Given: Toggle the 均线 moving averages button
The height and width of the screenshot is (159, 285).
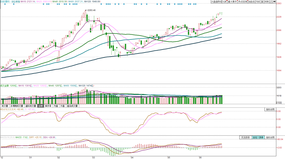Looking at the screenshot, I should (x=258, y=2).
